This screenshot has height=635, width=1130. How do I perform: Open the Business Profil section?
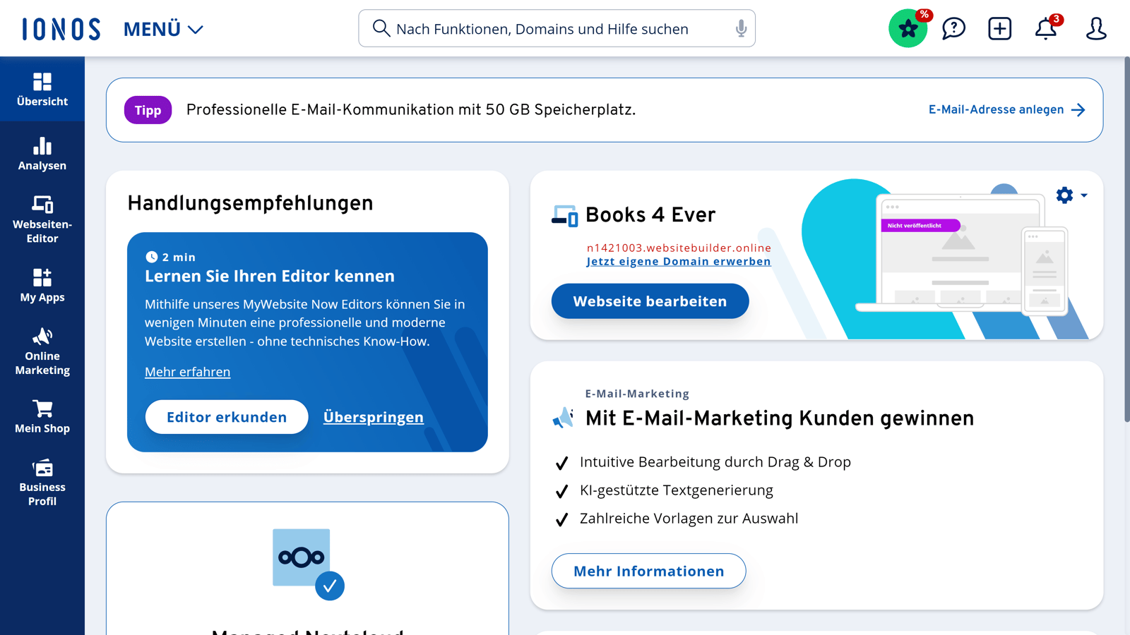pos(42,483)
